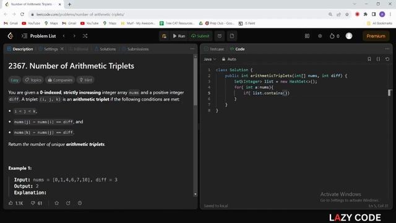Close the Settings tab

point(62,48)
